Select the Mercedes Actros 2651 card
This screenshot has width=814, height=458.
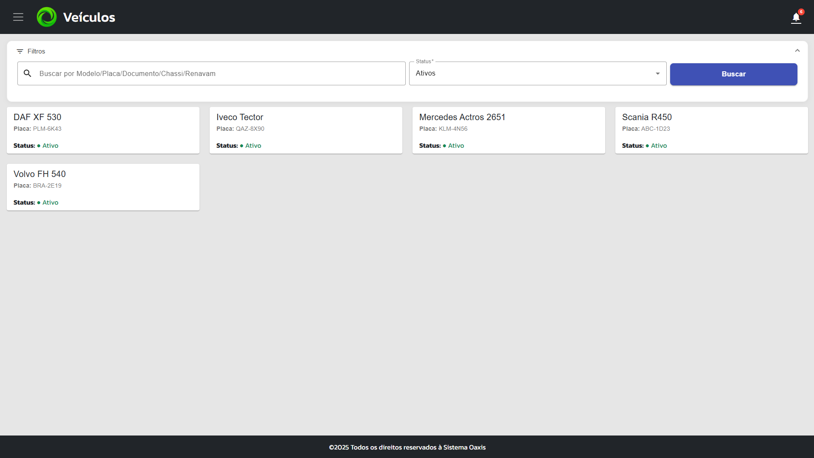[508, 130]
